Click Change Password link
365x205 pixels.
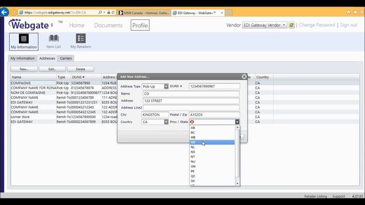click(x=317, y=25)
